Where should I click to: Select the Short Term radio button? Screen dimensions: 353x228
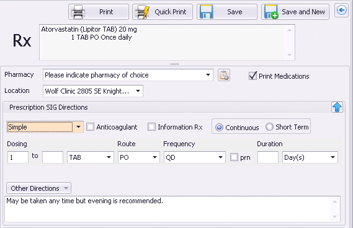click(x=269, y=127)
